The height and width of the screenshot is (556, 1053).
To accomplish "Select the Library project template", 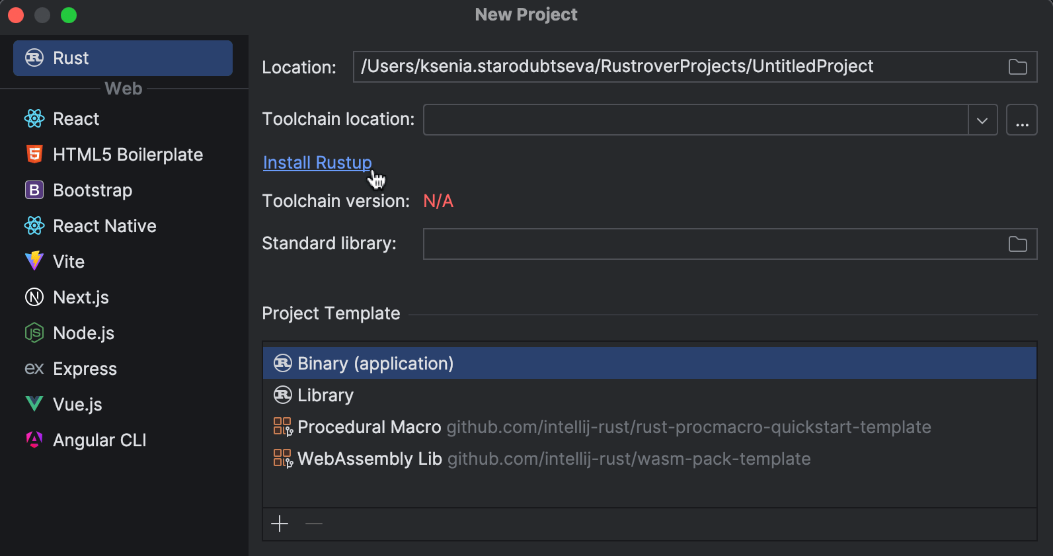I will (325, 395).
